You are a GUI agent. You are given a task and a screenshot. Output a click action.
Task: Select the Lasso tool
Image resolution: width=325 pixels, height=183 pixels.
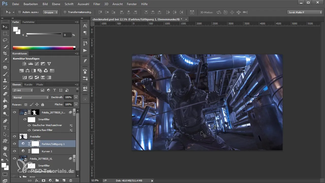click(x=5, y=40)
